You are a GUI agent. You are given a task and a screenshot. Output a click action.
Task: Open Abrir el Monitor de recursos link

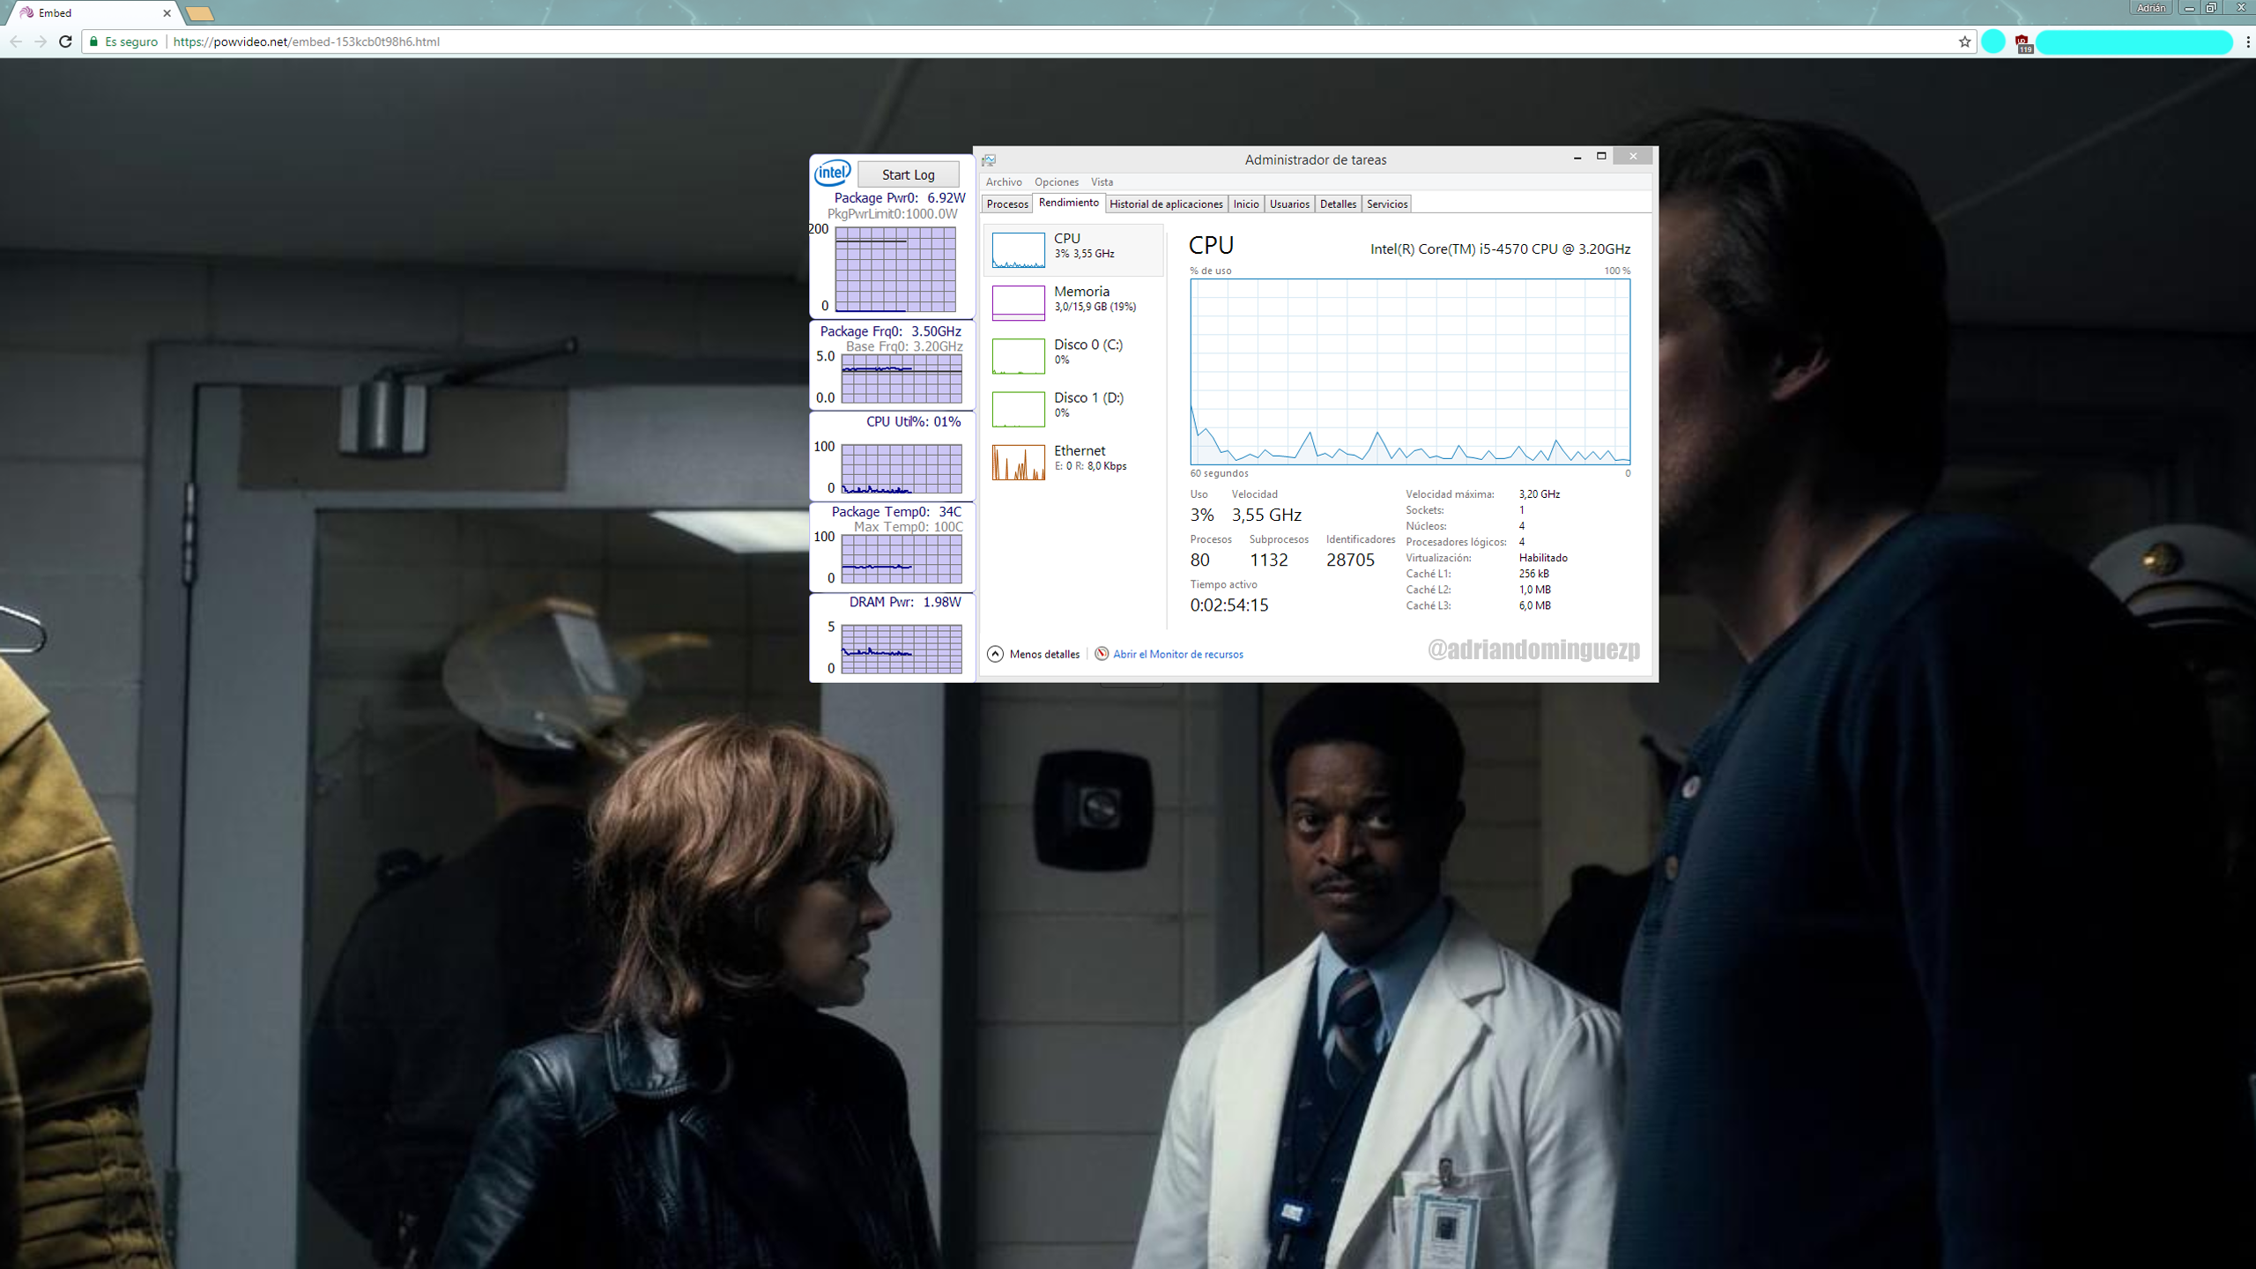(1177, 654)
